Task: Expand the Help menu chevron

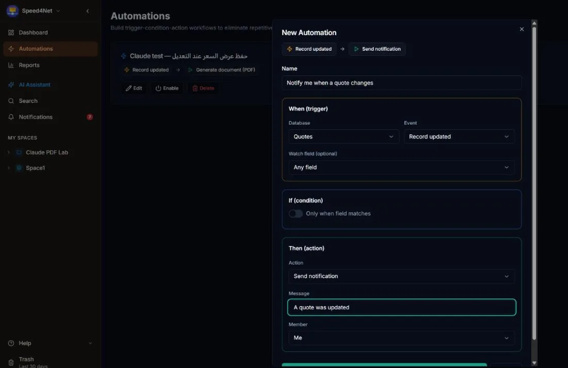Action: click(x=90, y=343)
